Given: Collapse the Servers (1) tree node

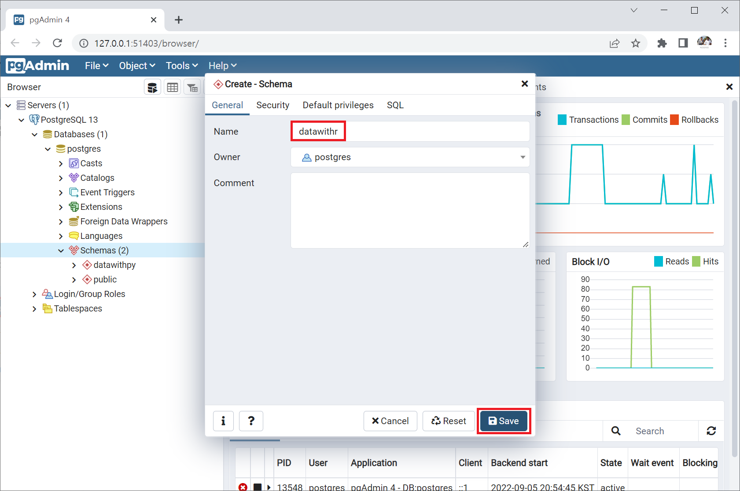Looking at the screenshot, I should [x=8, y=105].
